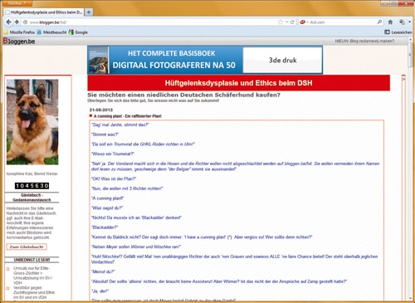Click the German Shepherd photo
The height and width of the screenshot is (303, 415).
32,122
